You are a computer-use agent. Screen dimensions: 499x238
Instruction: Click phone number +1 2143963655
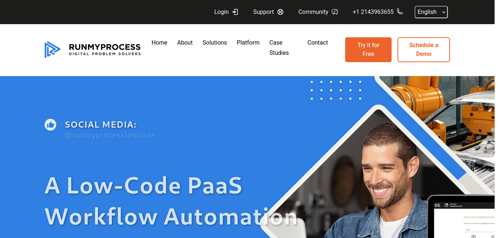373,12
